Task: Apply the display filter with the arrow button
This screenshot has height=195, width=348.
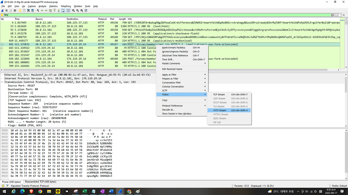Action: pyautogui.click(x=337, y=15)
